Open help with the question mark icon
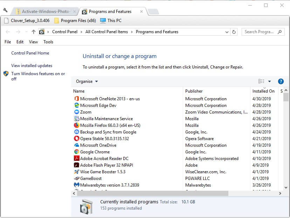This screenshot has height=218, width=290. 281,81
